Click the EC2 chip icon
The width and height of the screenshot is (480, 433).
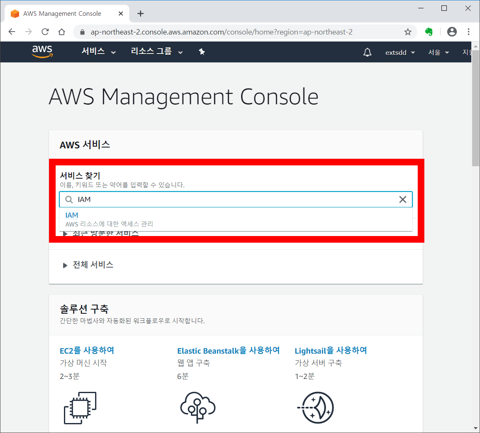click(x=80, y=408)
